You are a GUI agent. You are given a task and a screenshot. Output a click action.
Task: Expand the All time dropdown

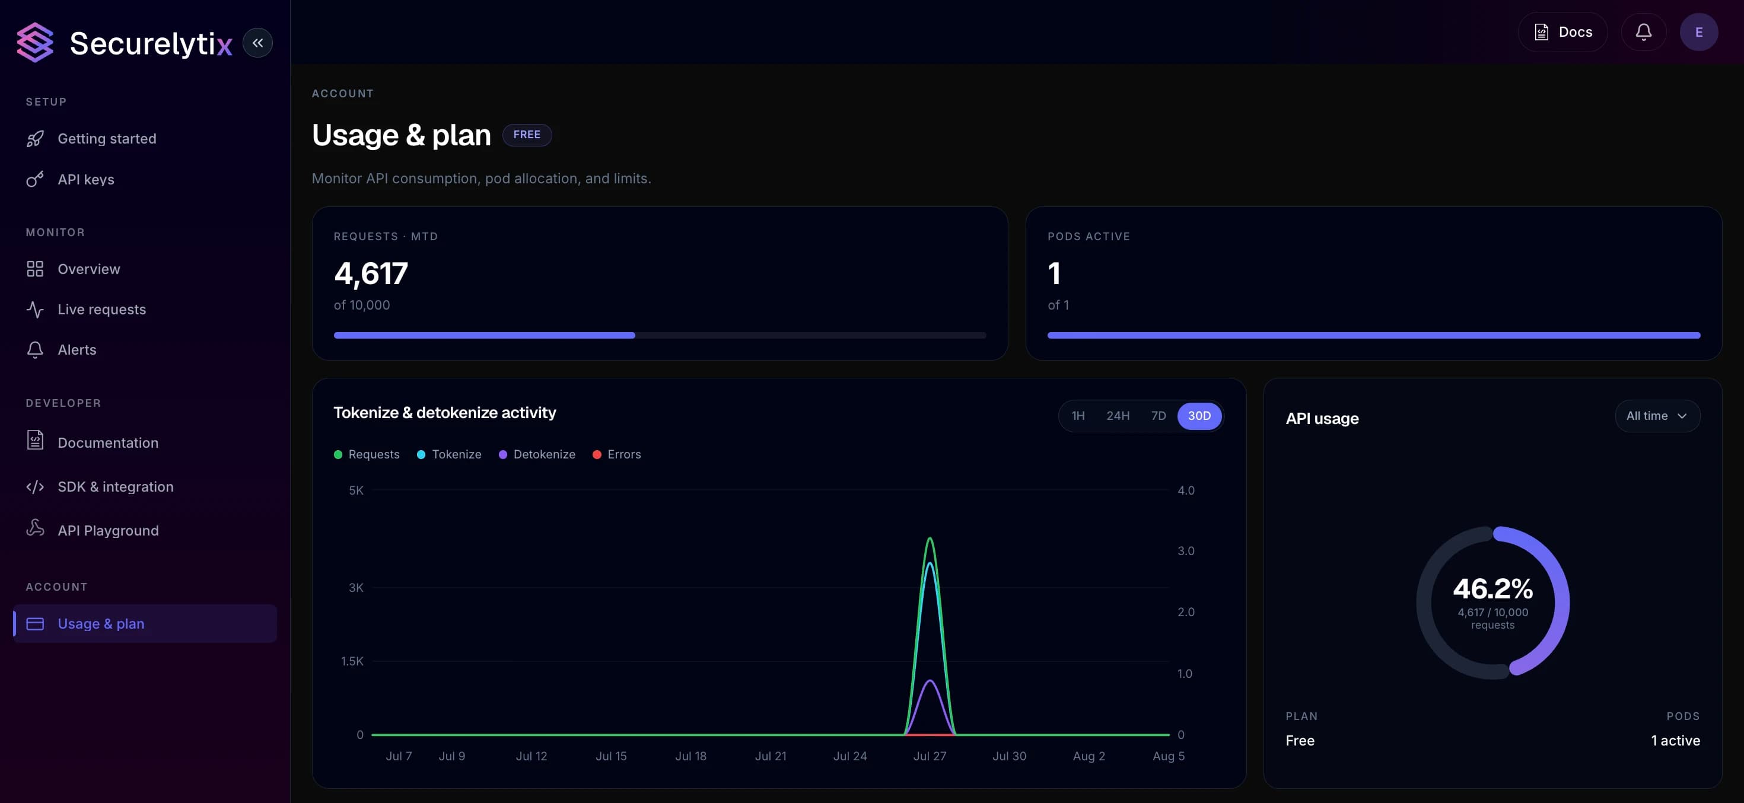(1657, 416)
